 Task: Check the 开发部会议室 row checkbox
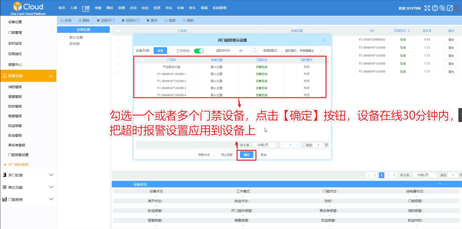click(142, 67)
